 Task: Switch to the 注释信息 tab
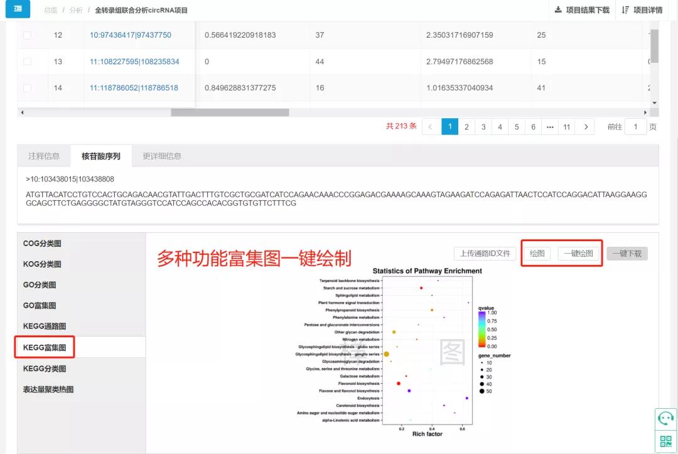pos(44,156)
